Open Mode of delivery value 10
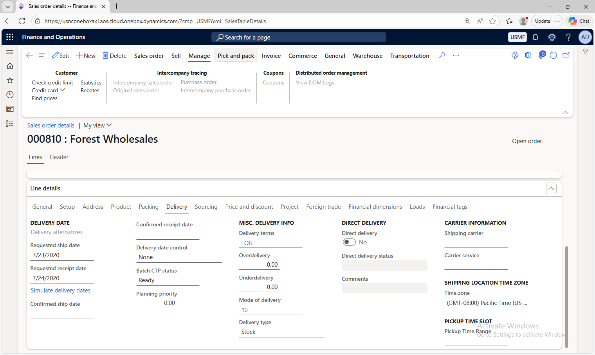 pos(245,310)
